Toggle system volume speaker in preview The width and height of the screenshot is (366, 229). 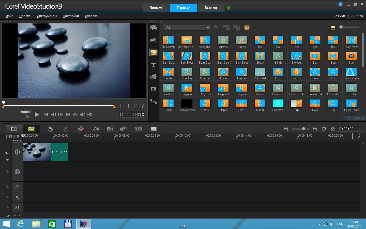83,114
